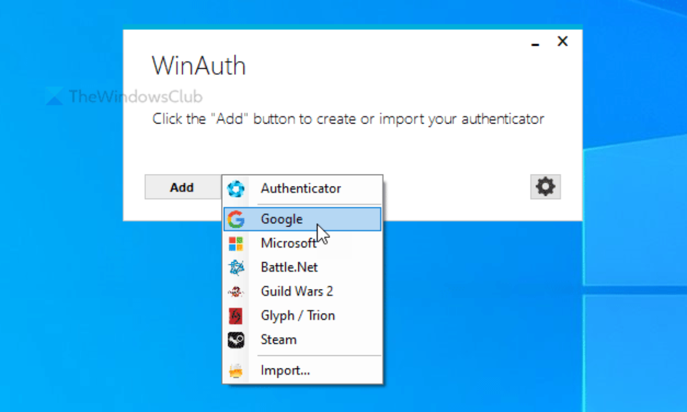Click the Microsoft four-color logo icon

coord(236,244)
